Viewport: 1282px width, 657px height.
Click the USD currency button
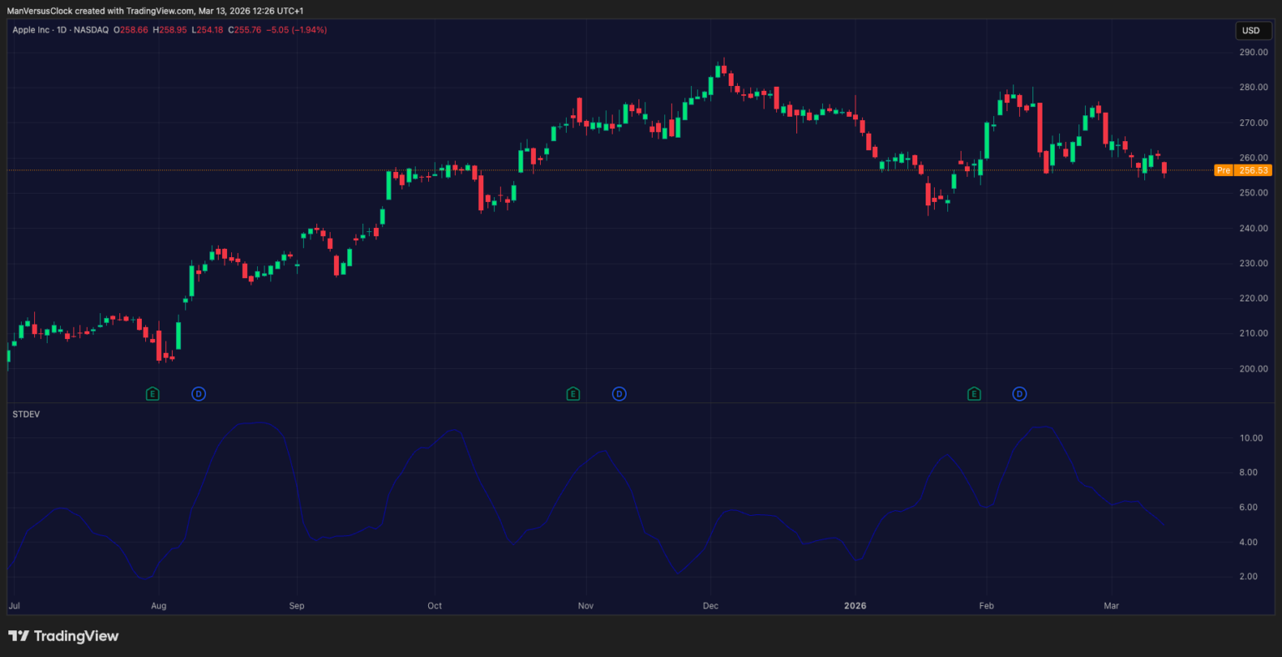1253,30
